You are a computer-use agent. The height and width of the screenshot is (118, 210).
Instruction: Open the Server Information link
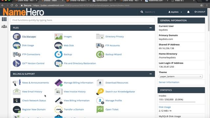[169, 82]
